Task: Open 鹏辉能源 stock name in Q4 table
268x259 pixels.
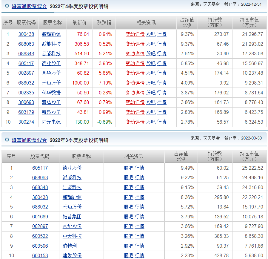Action: (51, 34)
